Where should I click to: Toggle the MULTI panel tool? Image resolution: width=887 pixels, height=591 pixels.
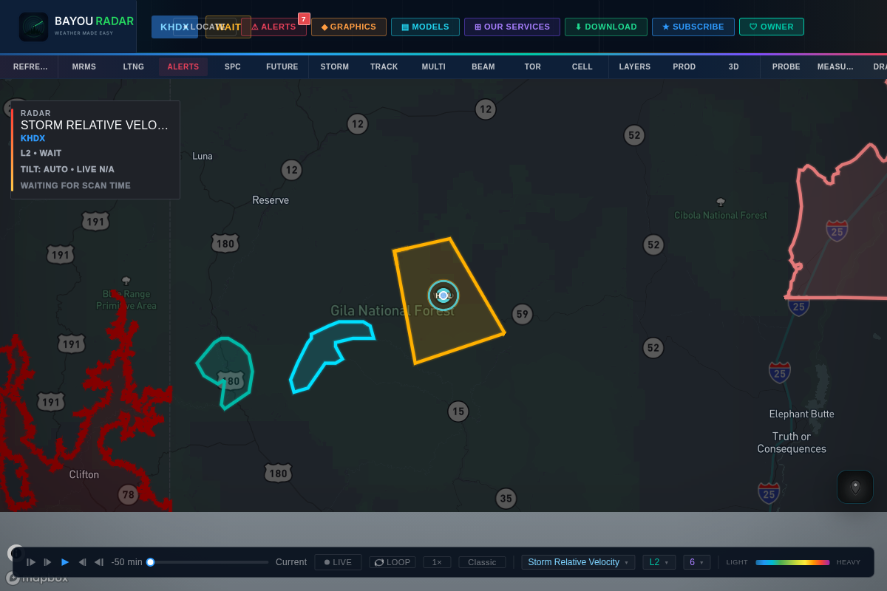[x=434, y=66]
